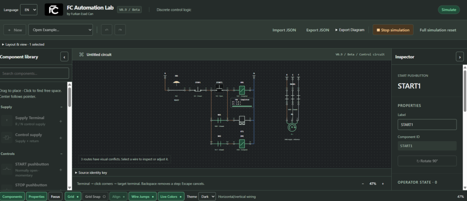Click the 47% zoom value in status bar
The width and height of the screenshot is (467, 201).
tap(461, 196)
